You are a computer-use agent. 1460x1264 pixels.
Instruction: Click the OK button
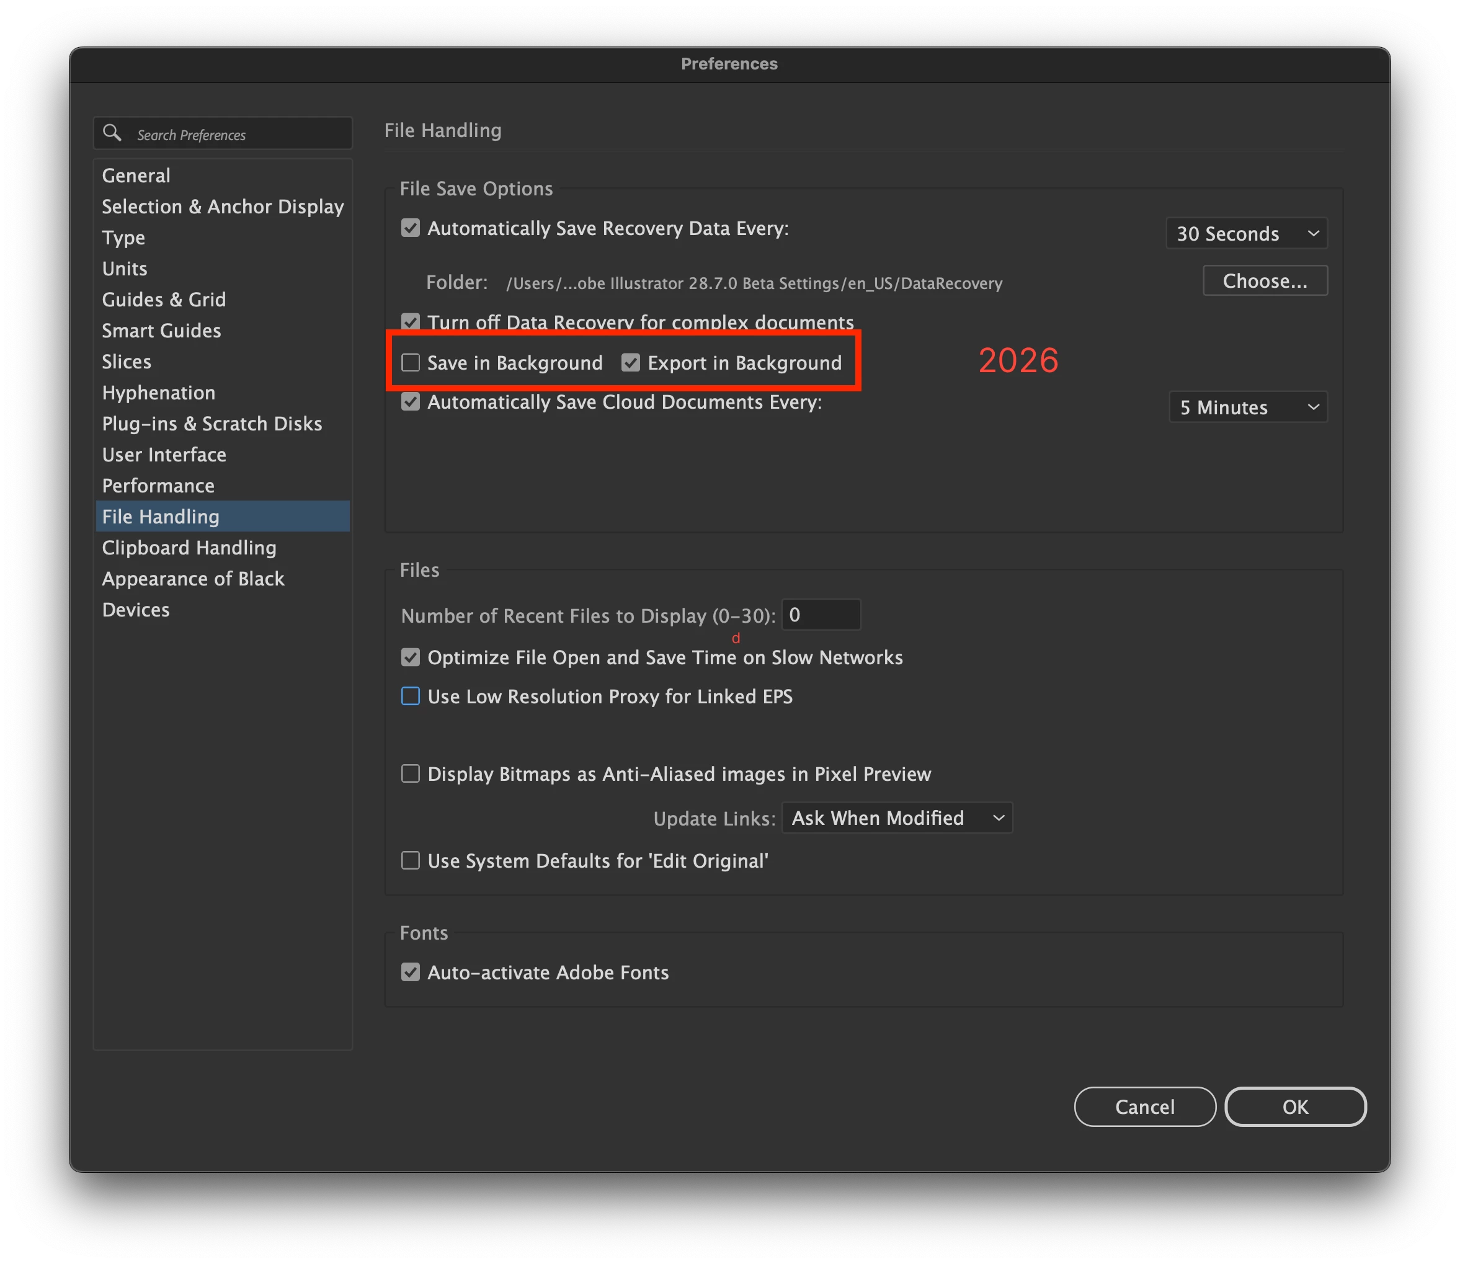(1295, 1106)
